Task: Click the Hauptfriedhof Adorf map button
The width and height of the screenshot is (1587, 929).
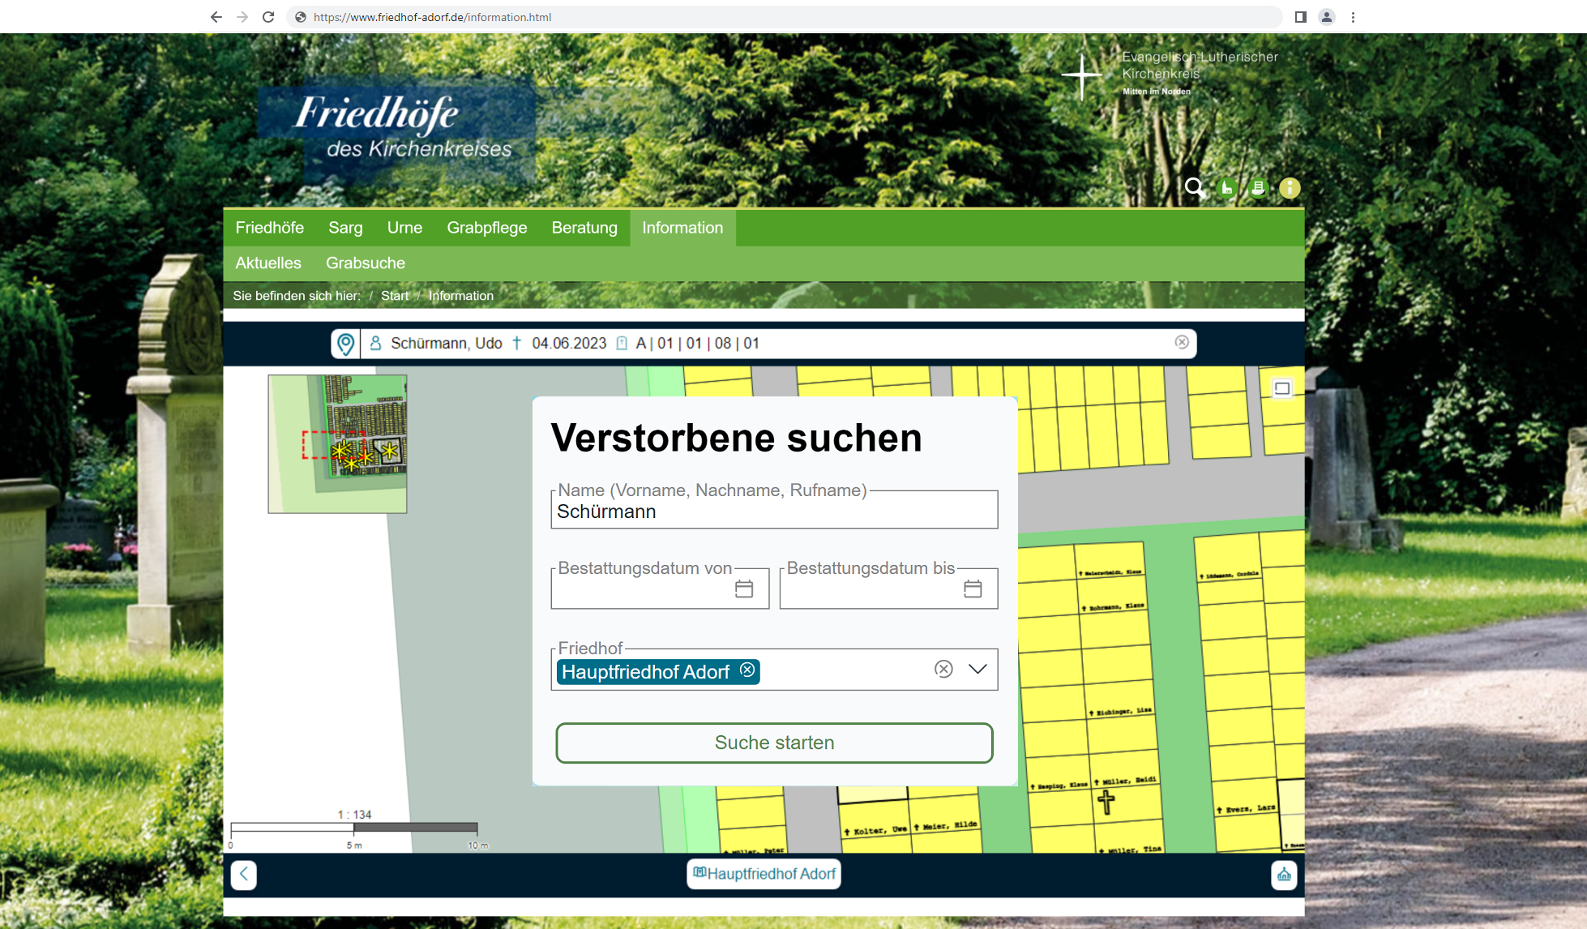Action: (x=764, y=874)
